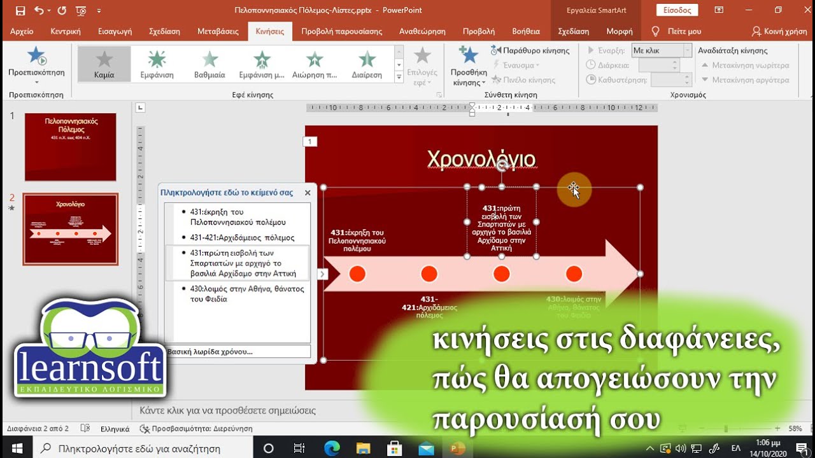815x458 pixels.
Task: Open the Έναυσμα trigger dropdown
Action: (x=516, y=65)
